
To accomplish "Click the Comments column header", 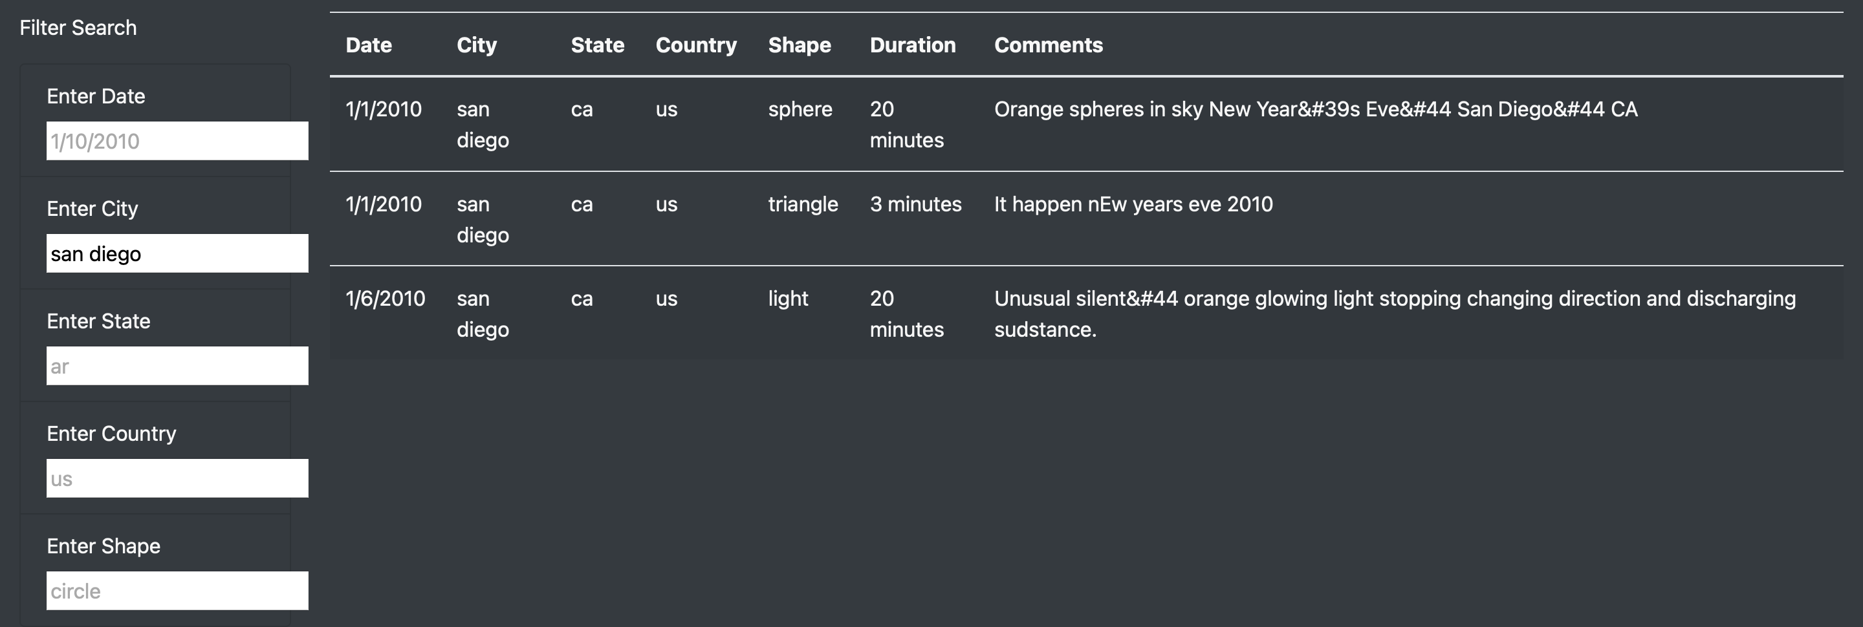I will (1048, 45).
